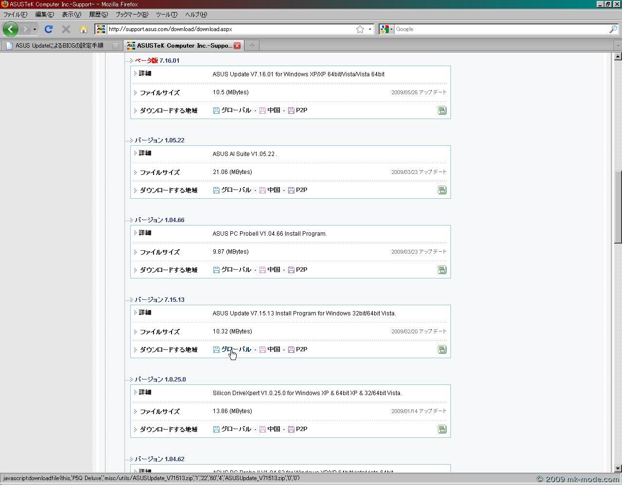The width and height of the screenshot is (622, 485).
Task: Reload the current page
Action: pos(49,29)
